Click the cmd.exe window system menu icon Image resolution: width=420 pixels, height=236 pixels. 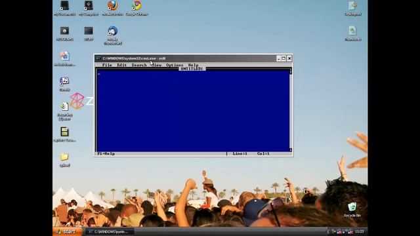coord(98,58)
